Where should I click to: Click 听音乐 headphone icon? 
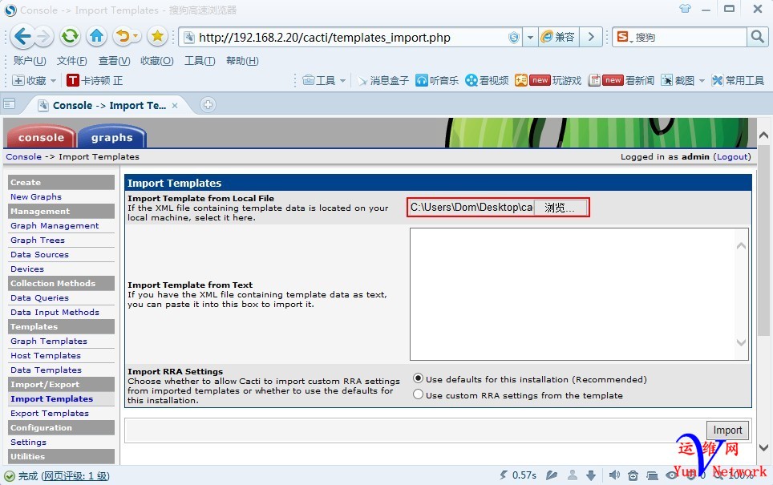pos(422,80)
